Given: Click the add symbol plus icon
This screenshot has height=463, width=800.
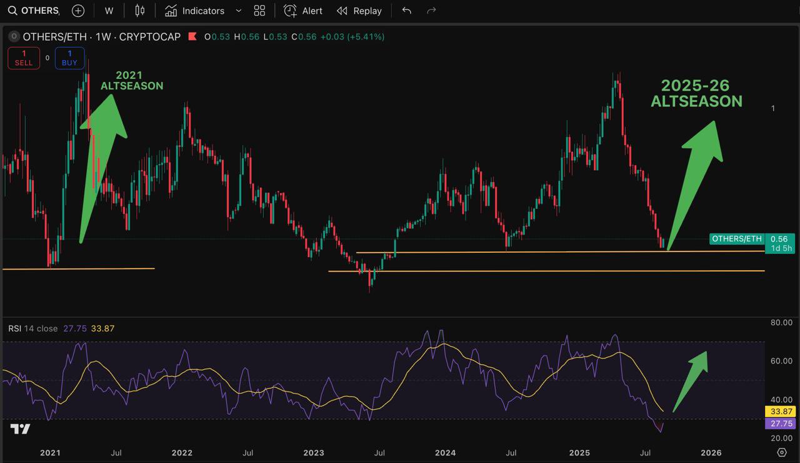Looking at the screenshot, I should pos(78,11).
